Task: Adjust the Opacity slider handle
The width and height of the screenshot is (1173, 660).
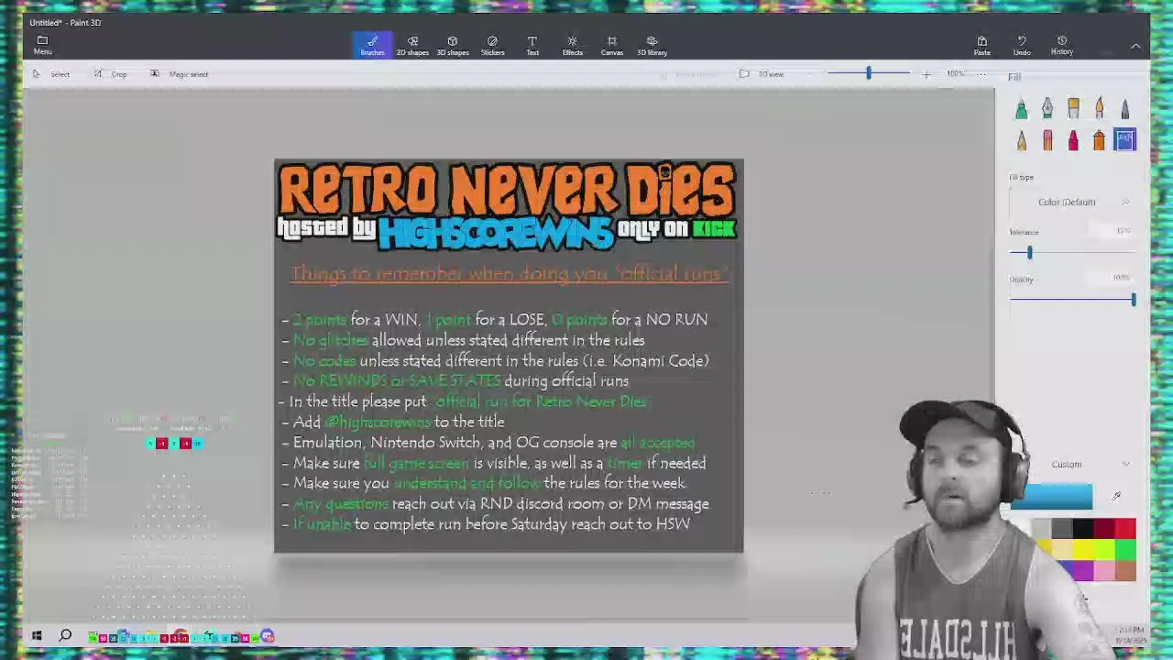Action: point(1133,300)
